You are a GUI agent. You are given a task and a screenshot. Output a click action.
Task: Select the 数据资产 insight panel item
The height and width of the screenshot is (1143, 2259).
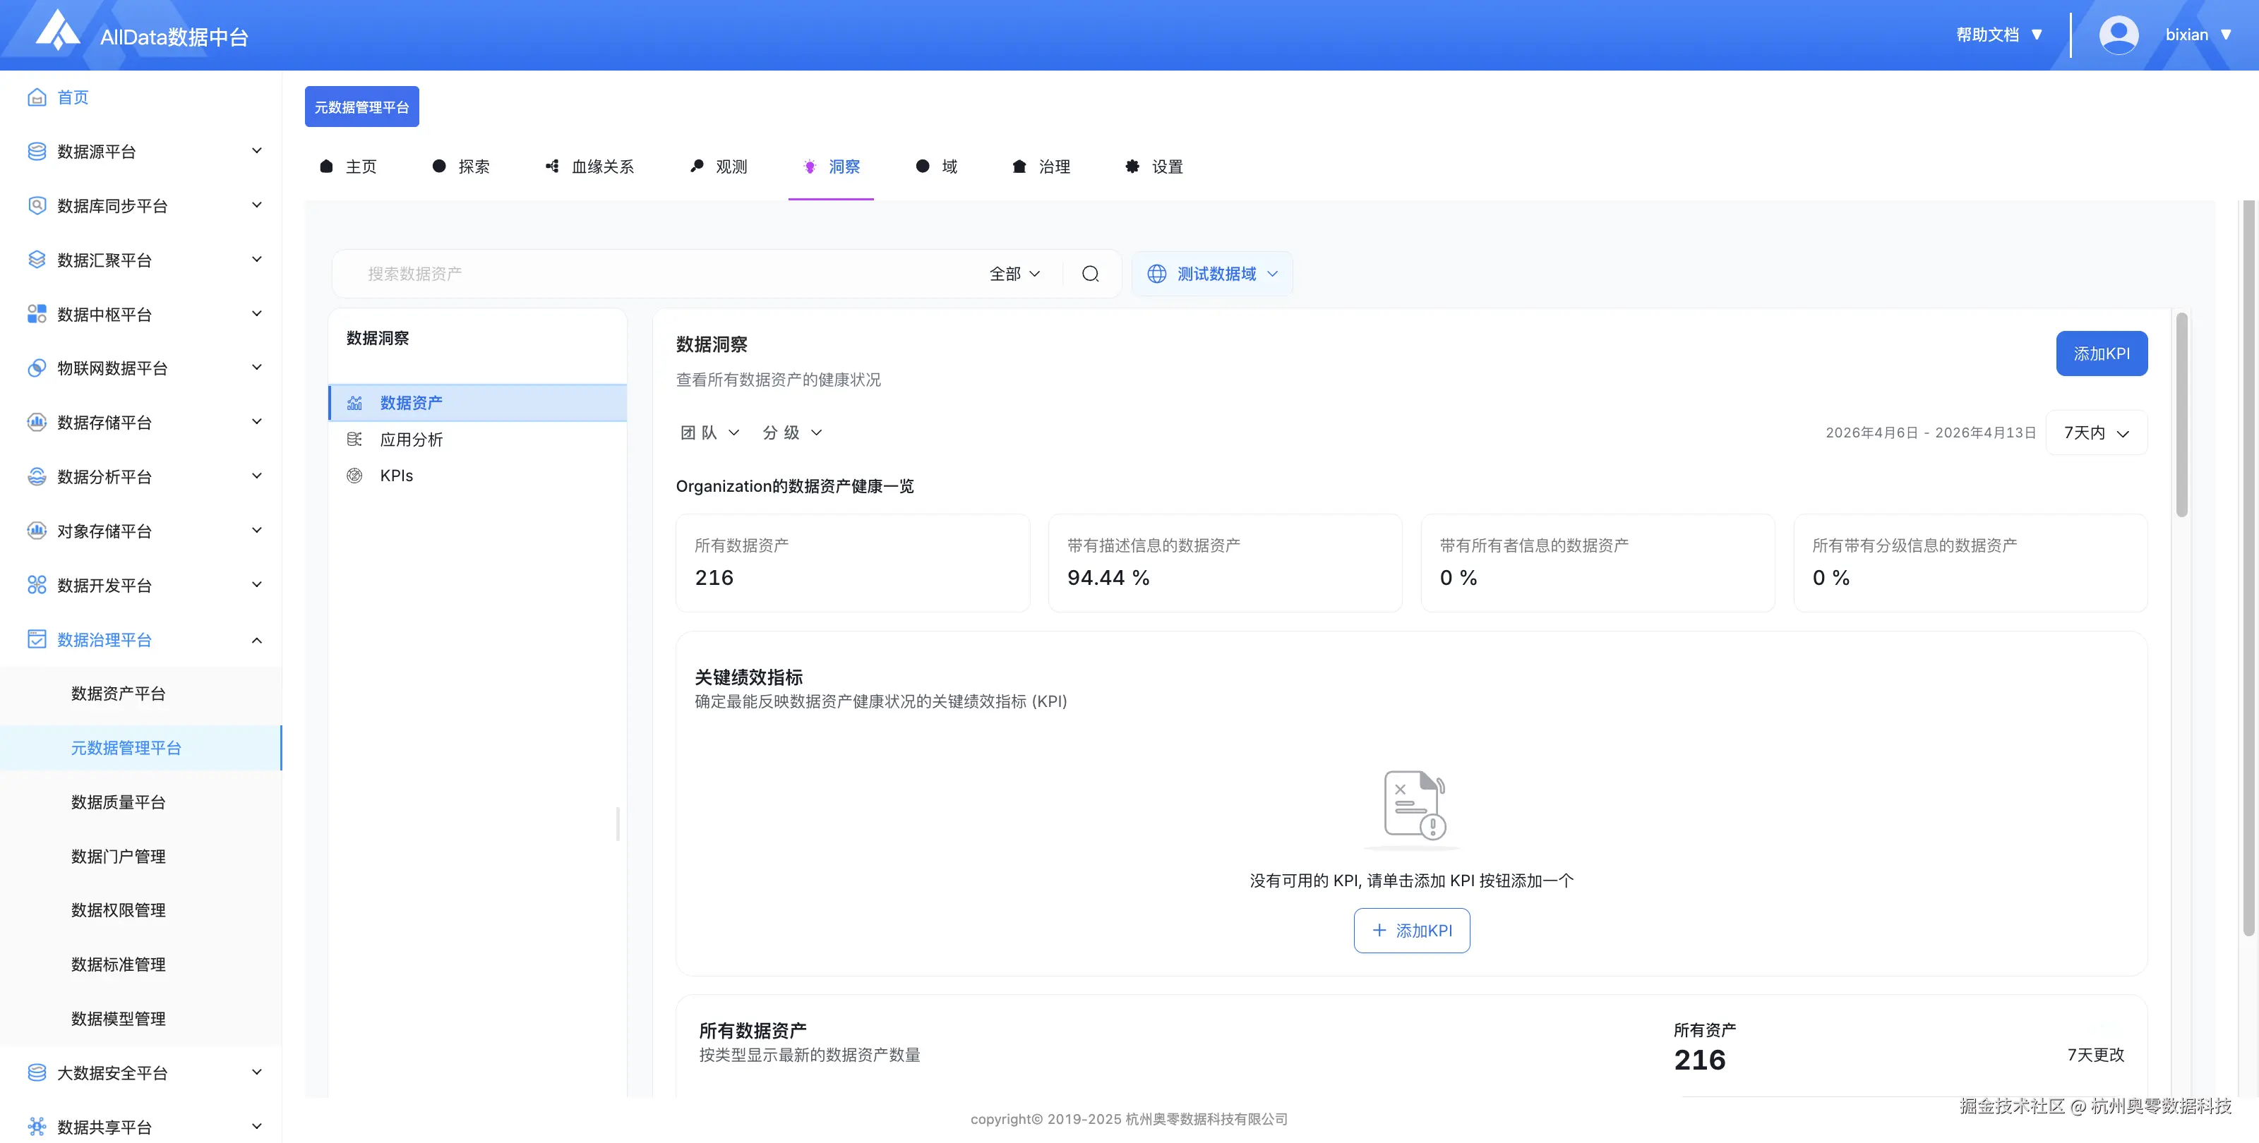click(410, 402)
